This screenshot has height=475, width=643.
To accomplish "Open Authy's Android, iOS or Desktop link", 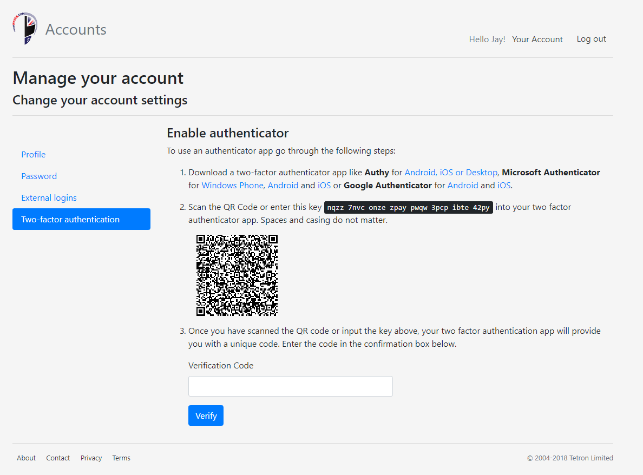I will click(451, 173).
